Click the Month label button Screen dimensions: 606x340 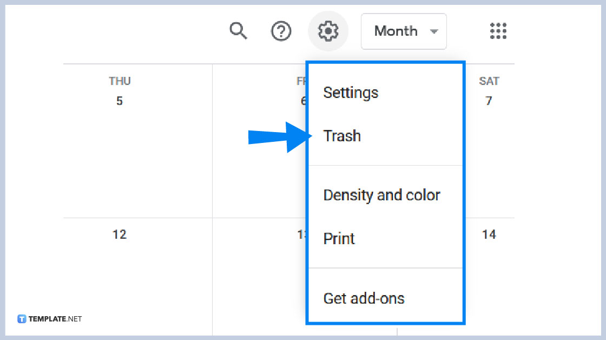click(x=396, y=31)
